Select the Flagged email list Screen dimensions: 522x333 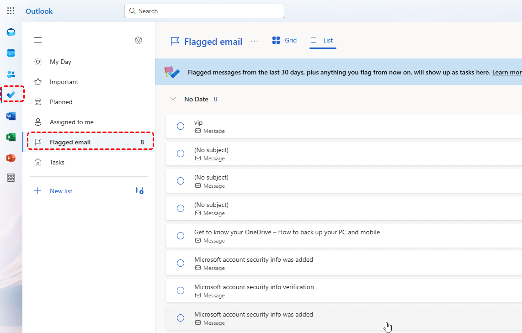[89, 142]
